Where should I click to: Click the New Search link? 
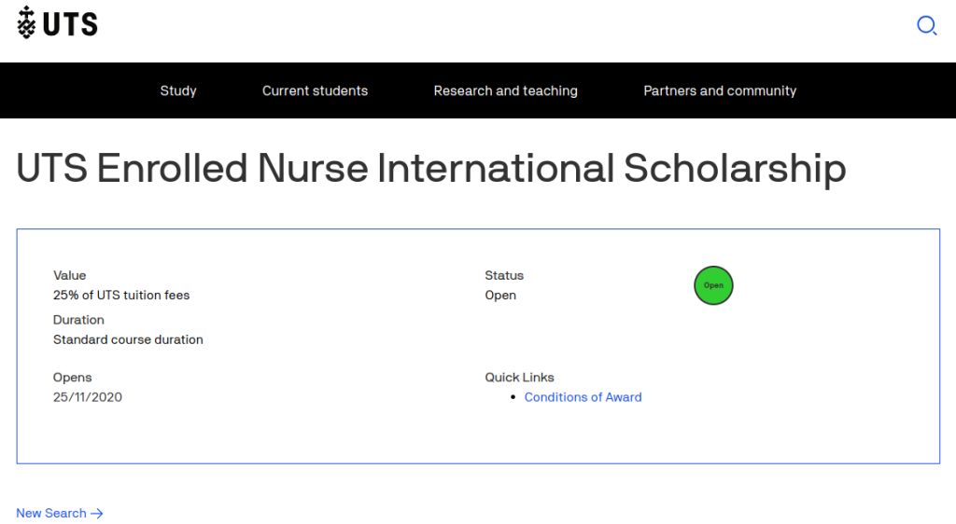click(x=59, y=513)
